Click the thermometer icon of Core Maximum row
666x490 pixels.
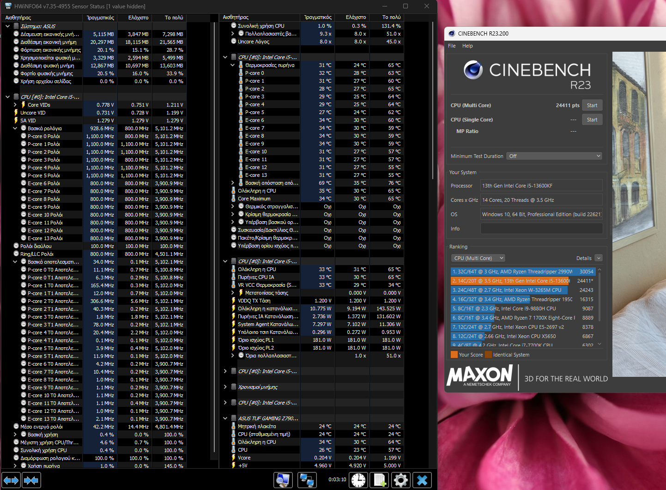click(x=233, y=199)
